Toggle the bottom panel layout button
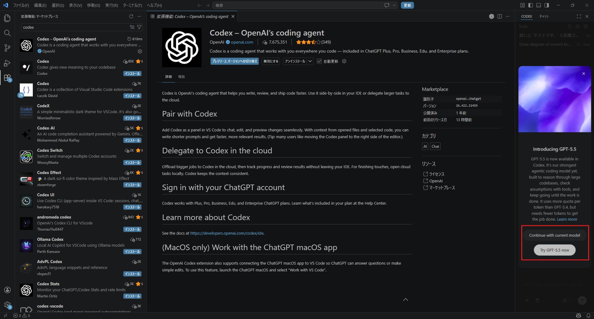 pos(539,5)
